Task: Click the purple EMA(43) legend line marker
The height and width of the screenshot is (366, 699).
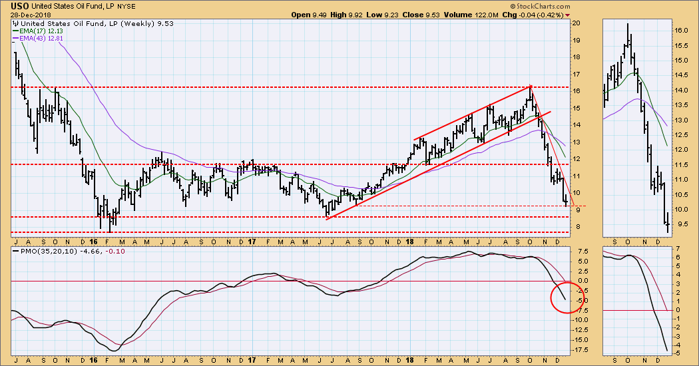Action: [x=15, y=39]
